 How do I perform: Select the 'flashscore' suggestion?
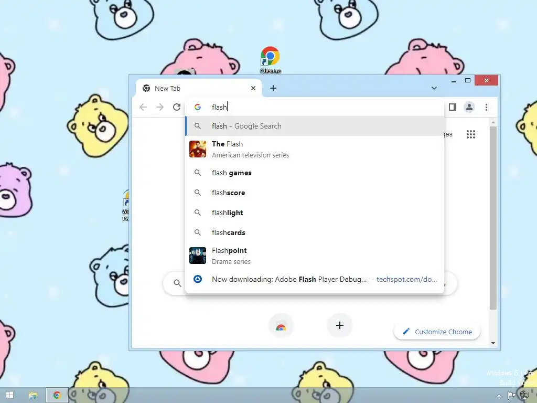tap(315, 193)
